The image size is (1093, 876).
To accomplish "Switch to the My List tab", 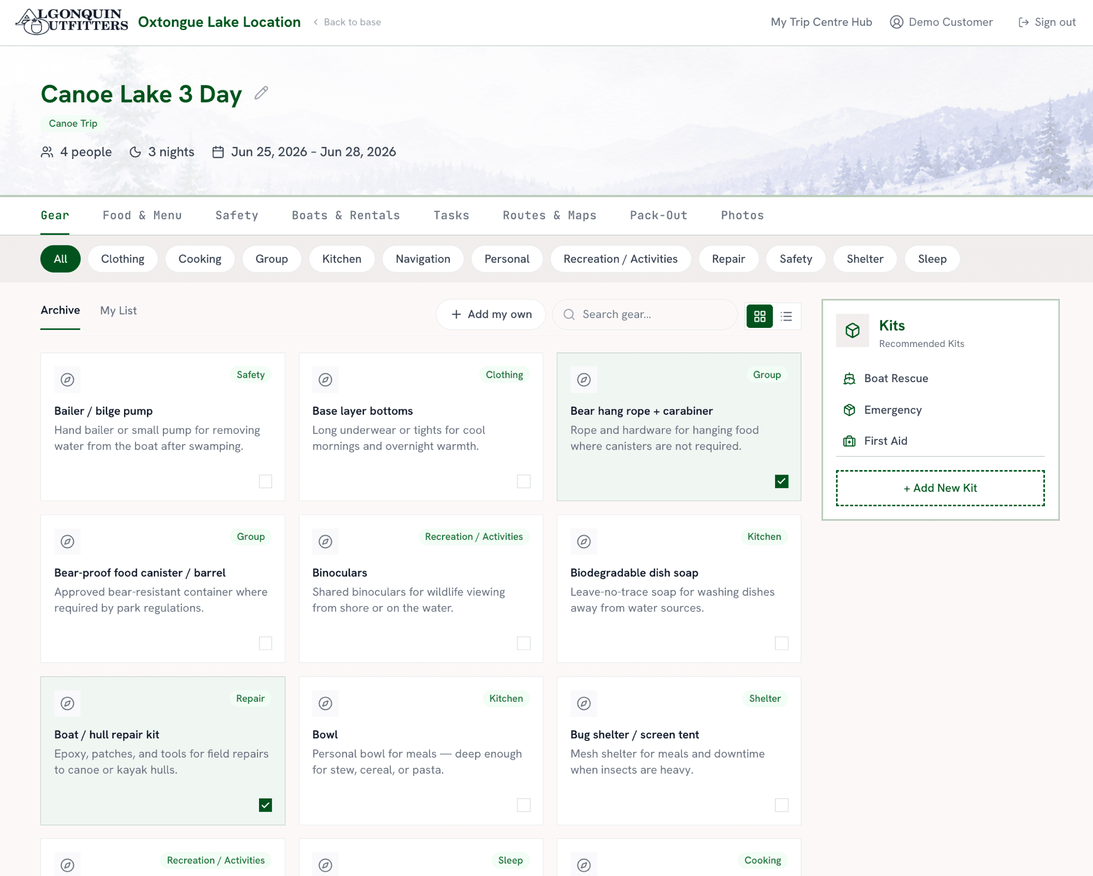I will 118,310.
